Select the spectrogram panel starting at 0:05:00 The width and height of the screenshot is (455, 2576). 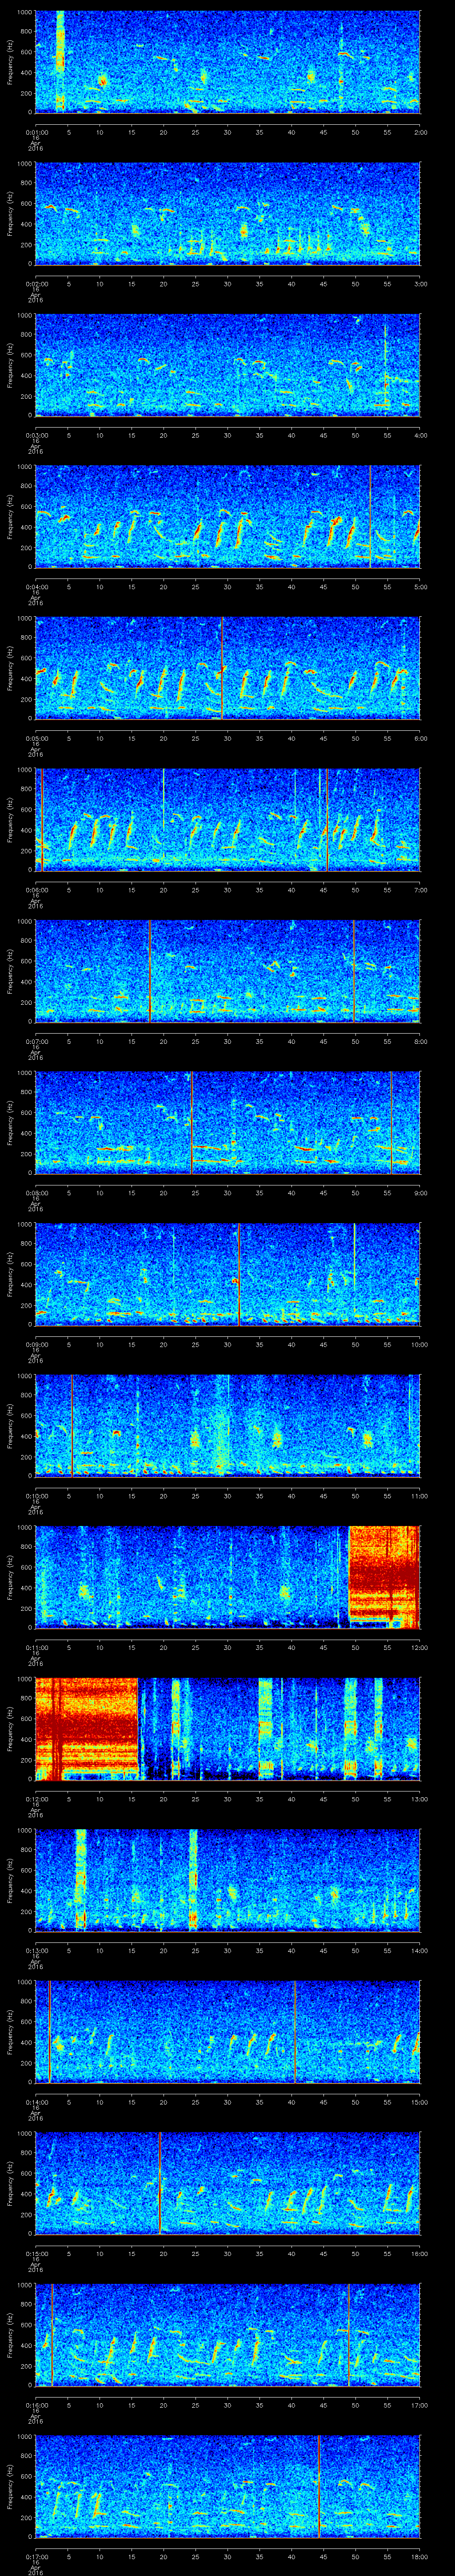pyautogui.click(x=228, y=669)
